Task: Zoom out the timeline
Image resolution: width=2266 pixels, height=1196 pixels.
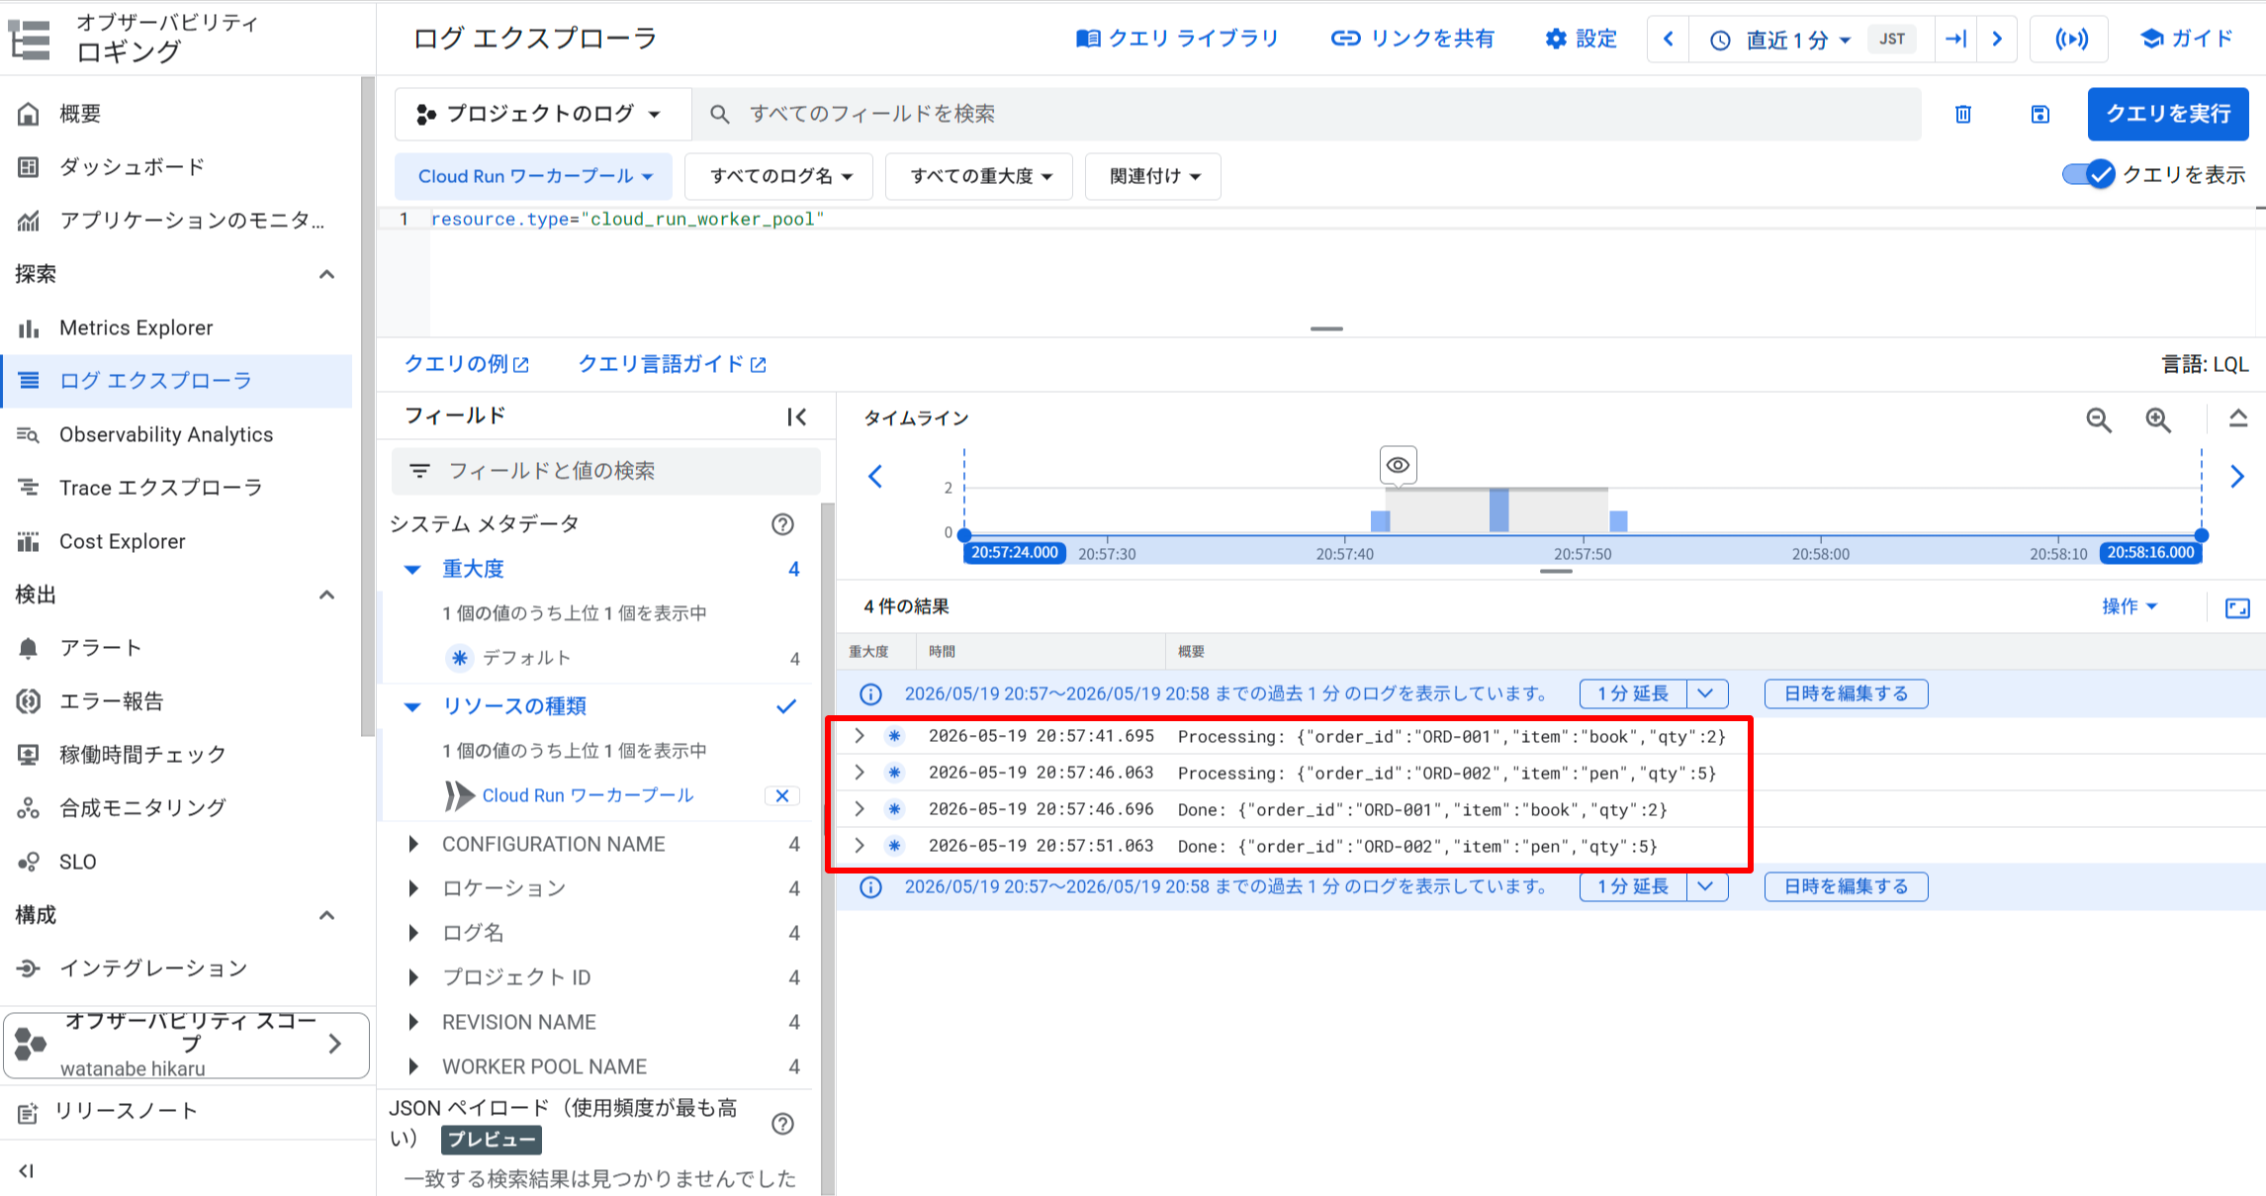Action: (x=2099, y=419)
